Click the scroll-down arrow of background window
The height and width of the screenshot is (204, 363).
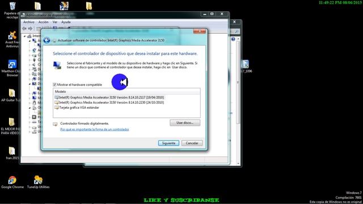(x=238, y=163)
